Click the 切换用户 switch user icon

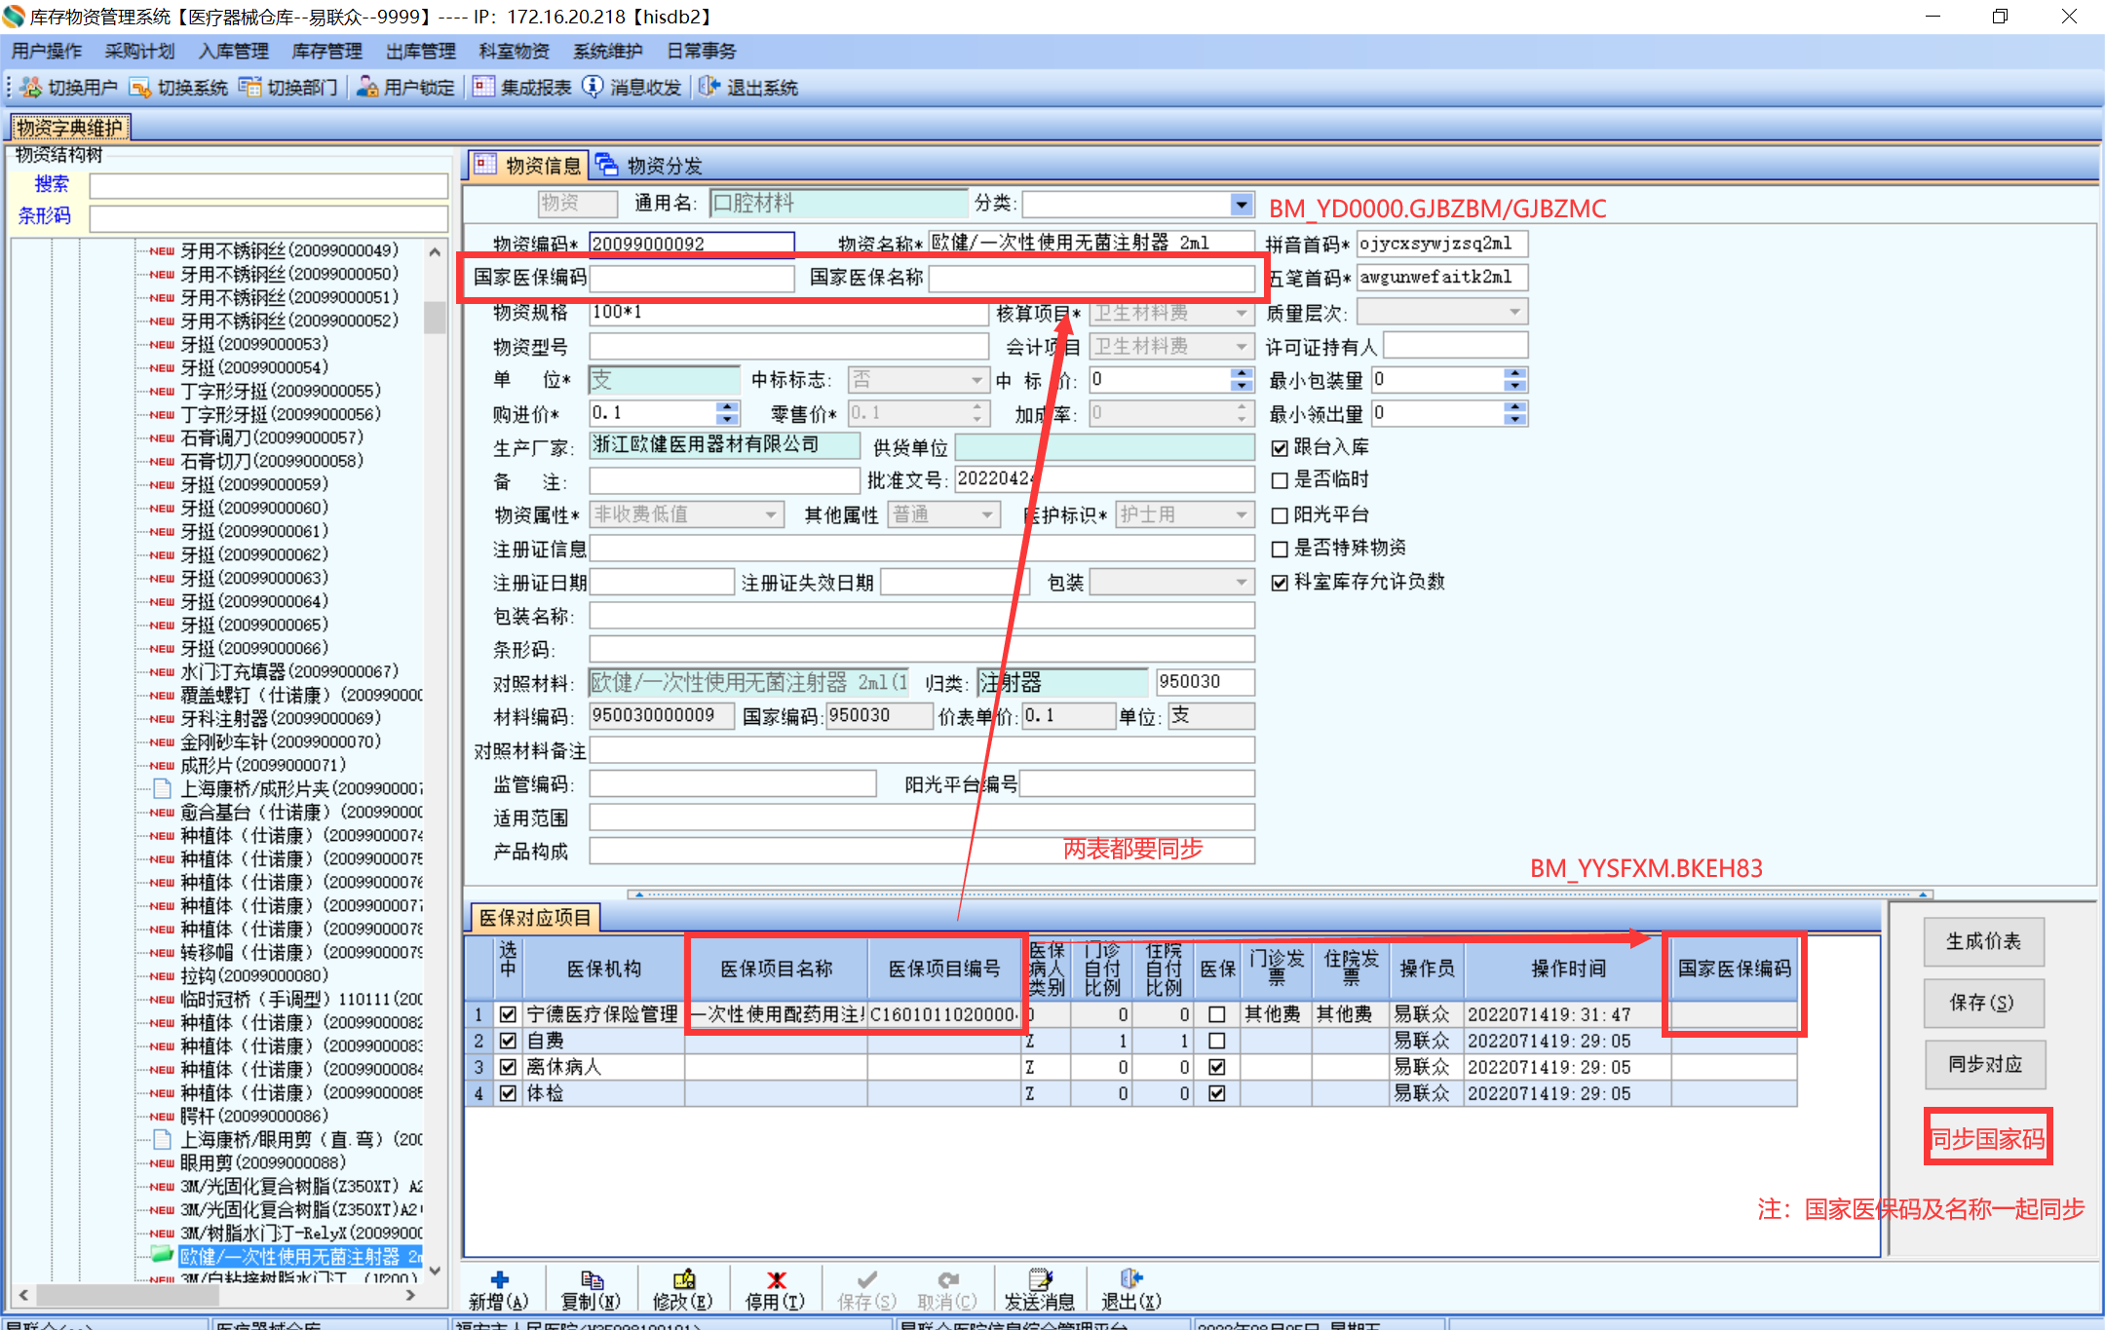[31, 88]
